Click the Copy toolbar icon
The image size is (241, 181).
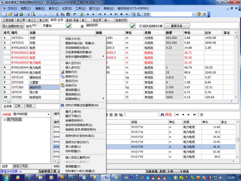tap(62, 14)
